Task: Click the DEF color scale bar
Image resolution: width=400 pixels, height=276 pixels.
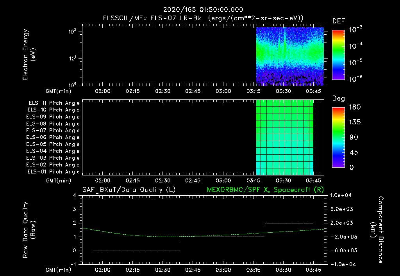Action: (x=339, y=55)
